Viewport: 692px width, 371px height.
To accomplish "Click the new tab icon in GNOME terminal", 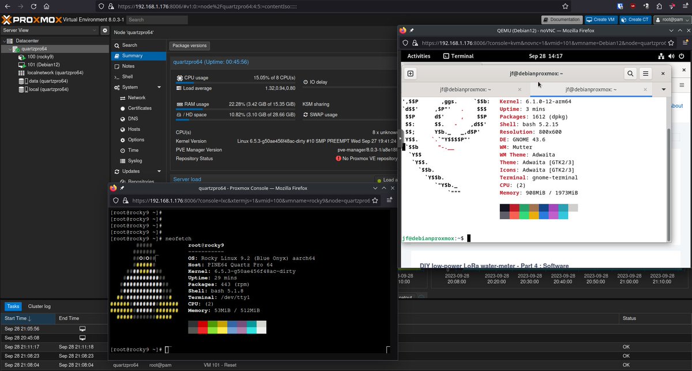I will coord(411,73).
